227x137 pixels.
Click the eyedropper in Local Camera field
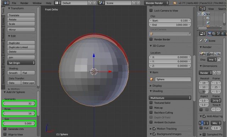(189, 34)
